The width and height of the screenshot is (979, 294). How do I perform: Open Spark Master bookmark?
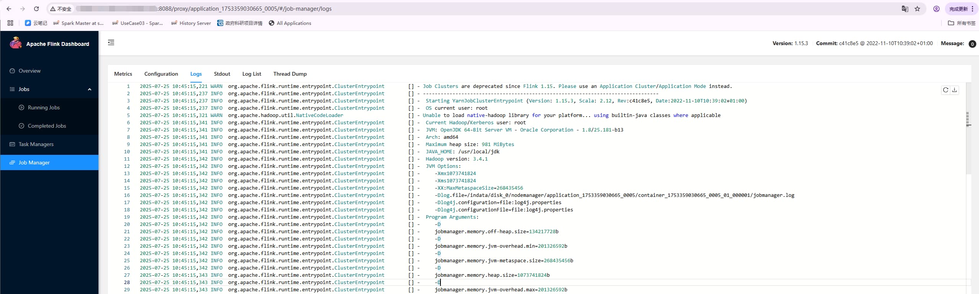[x=79, y=23]
